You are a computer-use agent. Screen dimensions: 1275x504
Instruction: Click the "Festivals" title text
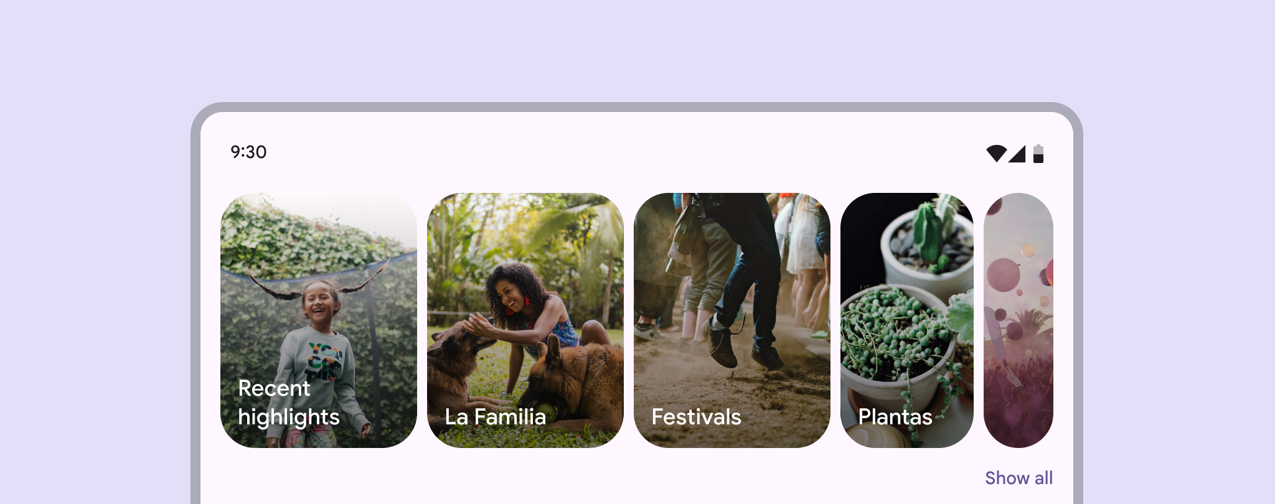pyautogui.click(x=696, y=417)
